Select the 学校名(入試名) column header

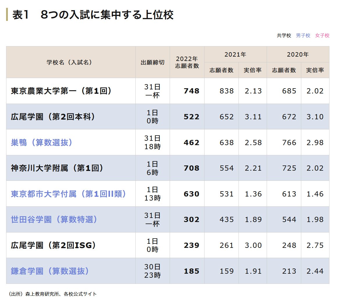[x=71, y=62]
